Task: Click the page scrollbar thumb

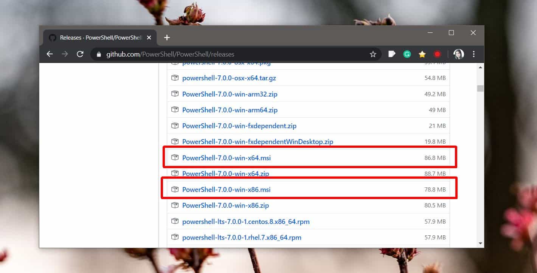Action: coord(480,88)
